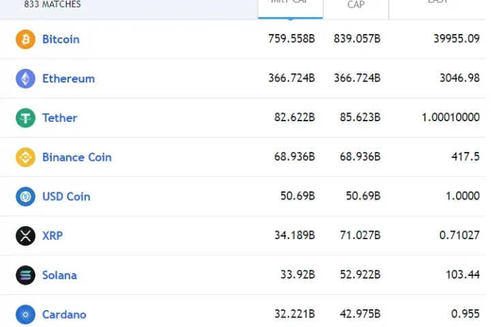Open the Bitcoin name link
The image size is (491, 327).
click(x=61, y=40)
